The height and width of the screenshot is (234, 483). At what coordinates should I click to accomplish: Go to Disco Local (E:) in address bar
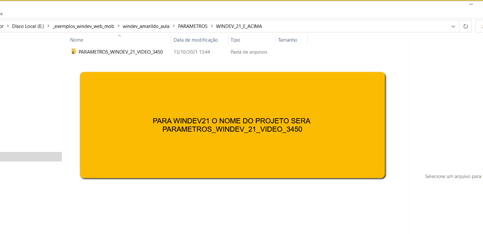(28, 26)
